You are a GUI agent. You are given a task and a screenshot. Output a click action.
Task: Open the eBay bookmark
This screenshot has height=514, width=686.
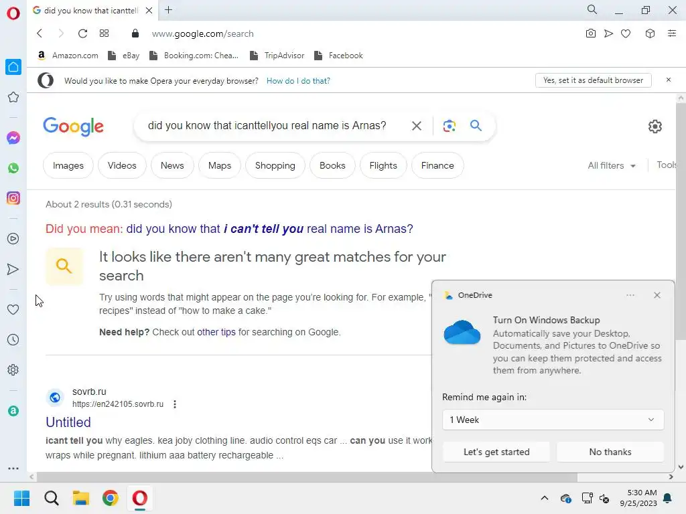(x=124, y=56)
